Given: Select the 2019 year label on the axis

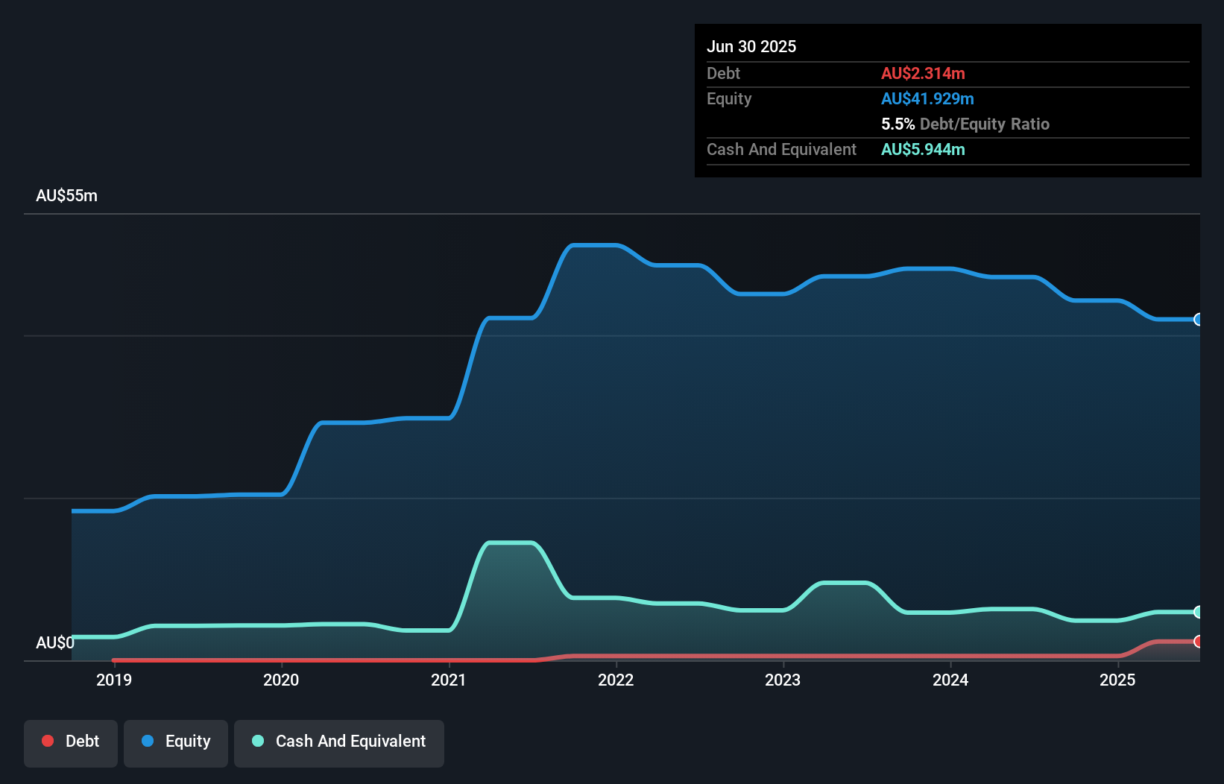Looking at the screenshot, I should click(x=113, y=680).
